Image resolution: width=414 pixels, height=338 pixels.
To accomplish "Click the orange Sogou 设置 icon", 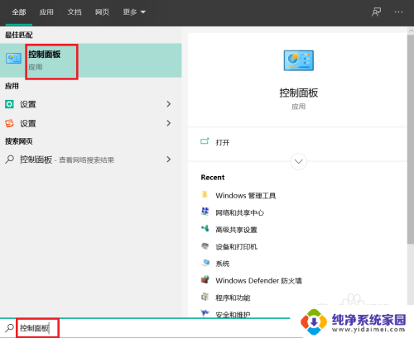I will click(x=9, y=123).
